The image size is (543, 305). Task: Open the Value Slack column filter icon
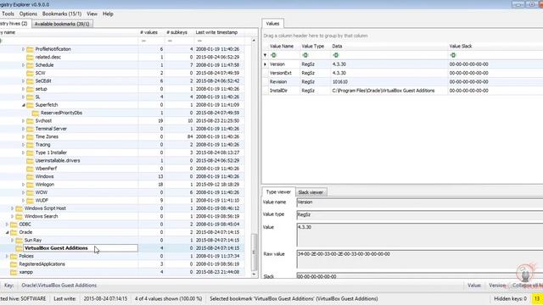click(452, 55)
